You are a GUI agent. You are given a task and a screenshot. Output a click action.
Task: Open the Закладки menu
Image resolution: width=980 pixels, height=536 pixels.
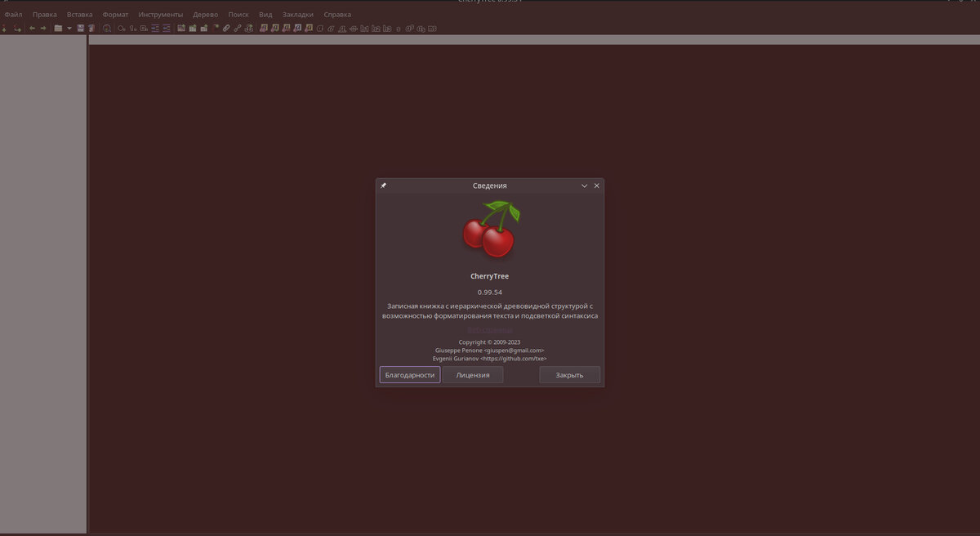(x=298, y=15)
